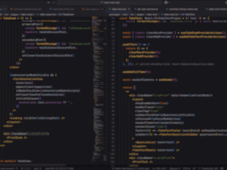Click the TypeScript file icon on take-test.tsx tab
Viewport: 227px width, 170px height.
click(x=110, y=9)
